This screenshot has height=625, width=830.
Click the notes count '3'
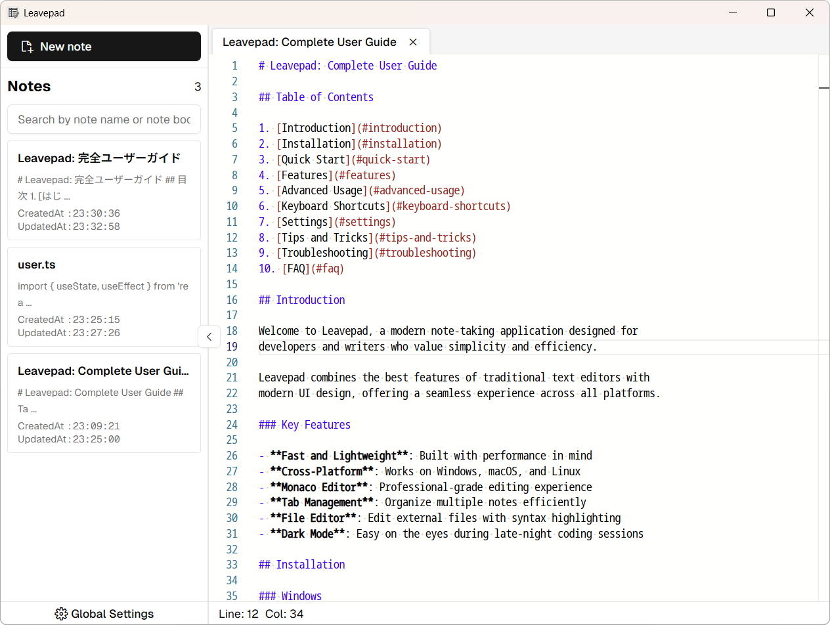198,87
